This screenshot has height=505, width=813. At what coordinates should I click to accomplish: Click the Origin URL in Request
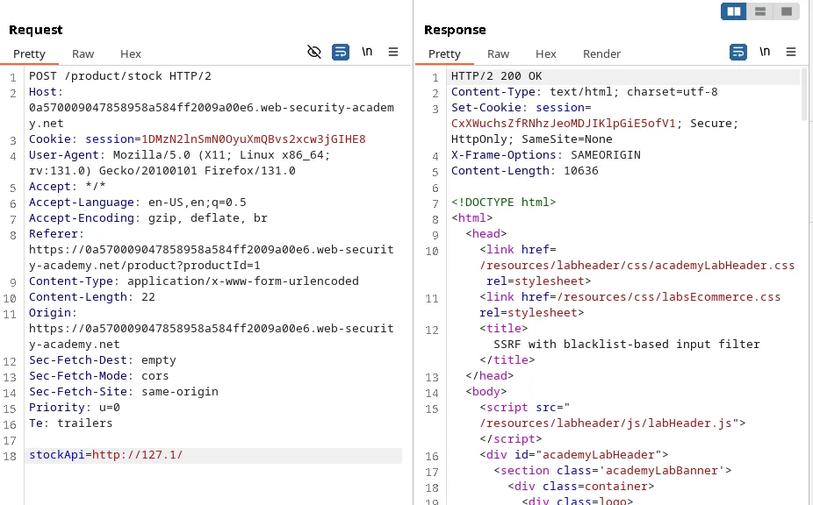point(211,336)
